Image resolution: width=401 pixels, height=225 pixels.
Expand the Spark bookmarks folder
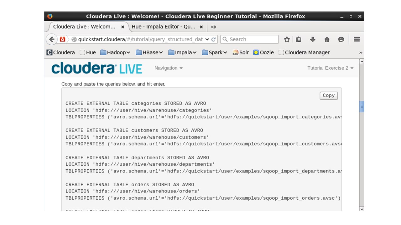coord(215,52)
